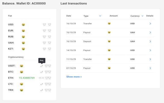
Task: Reveal the hidden EUR balance emoji
Action: coord(23,31)
